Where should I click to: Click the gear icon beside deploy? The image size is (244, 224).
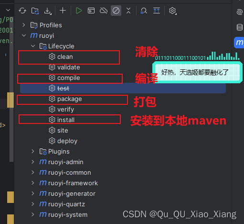click(x=52, y=141)
